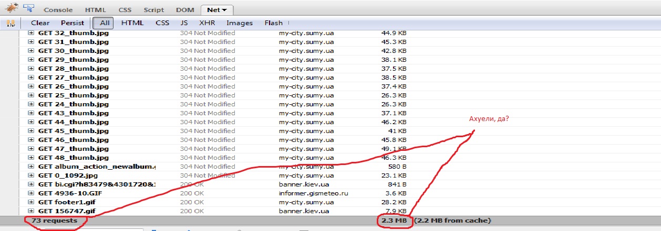Expand the GET footer1.gif request details

(x=31, y=202)
